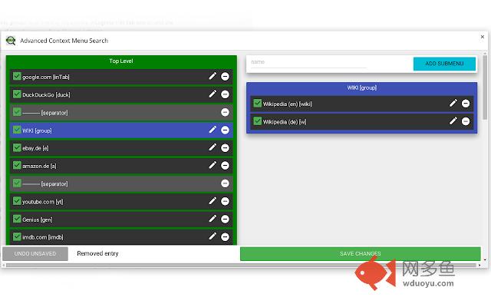Click SAVE CHANGES
Image resolution: width=491 pixels, height=307 pixels.
click(361, 254)
